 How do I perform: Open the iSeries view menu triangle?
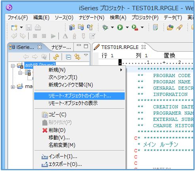pyautogui.click(x=86, y=55)
